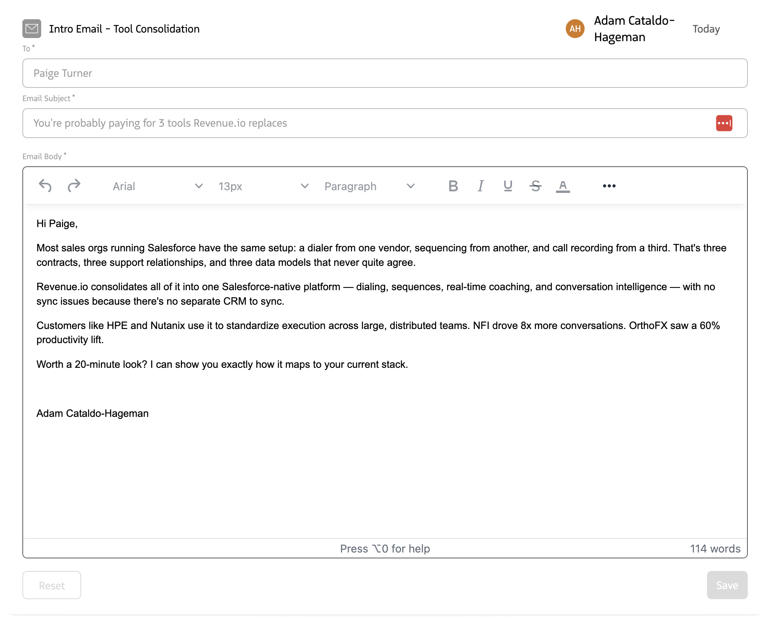Screen dimensions: 769x618
Task: Click the Press ⌥0 for help text
Action: 385,549
